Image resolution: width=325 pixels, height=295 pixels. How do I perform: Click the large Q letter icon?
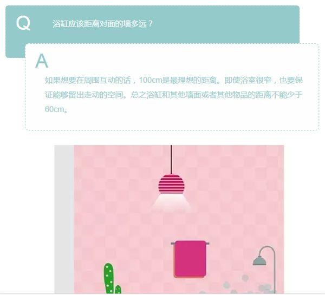(x=23, y=23)
